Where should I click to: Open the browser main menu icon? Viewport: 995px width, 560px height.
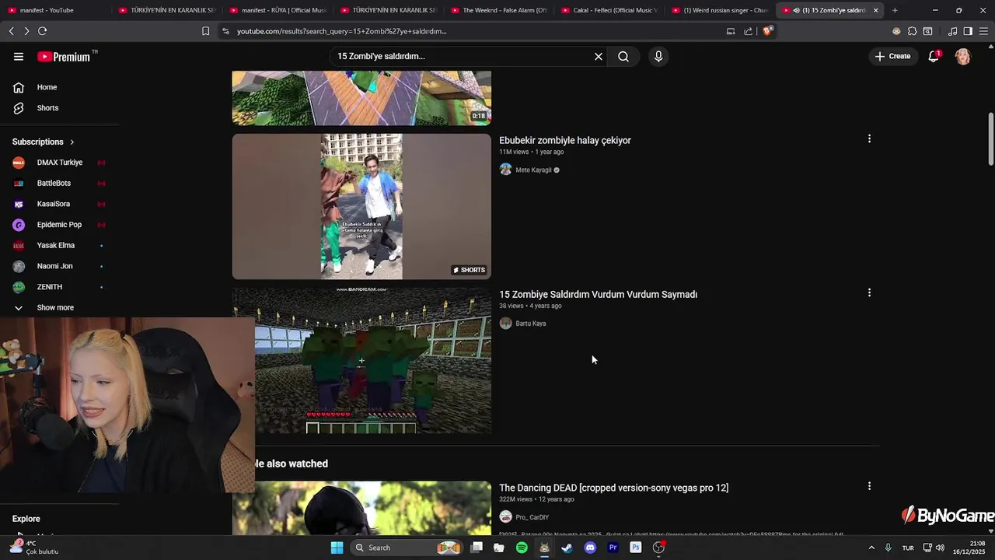pyautogui.click(x=983, y=31)
